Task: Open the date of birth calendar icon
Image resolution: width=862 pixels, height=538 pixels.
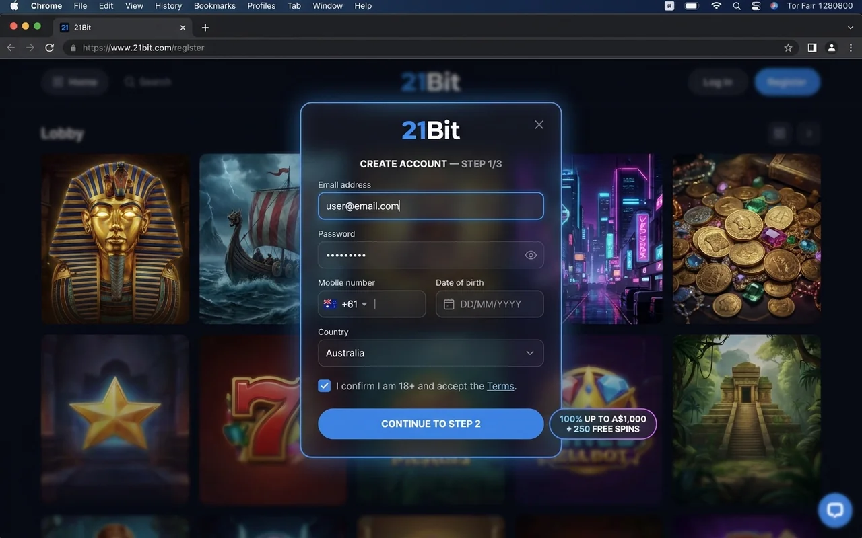Action: click(449, 304)
